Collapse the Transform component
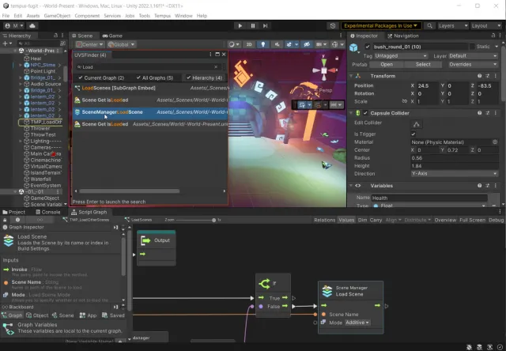Viewport: 506px width, 351px height. click(x=351, y=76)
